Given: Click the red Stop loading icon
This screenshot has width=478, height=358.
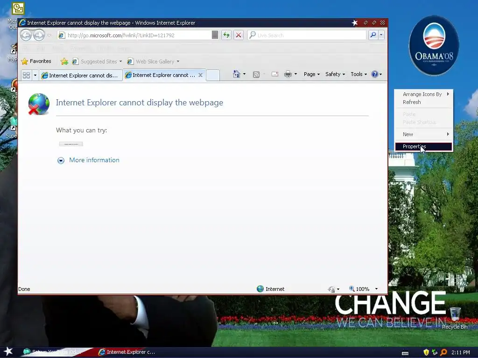Looking at the screenshot, I should (x=239, y=35).
